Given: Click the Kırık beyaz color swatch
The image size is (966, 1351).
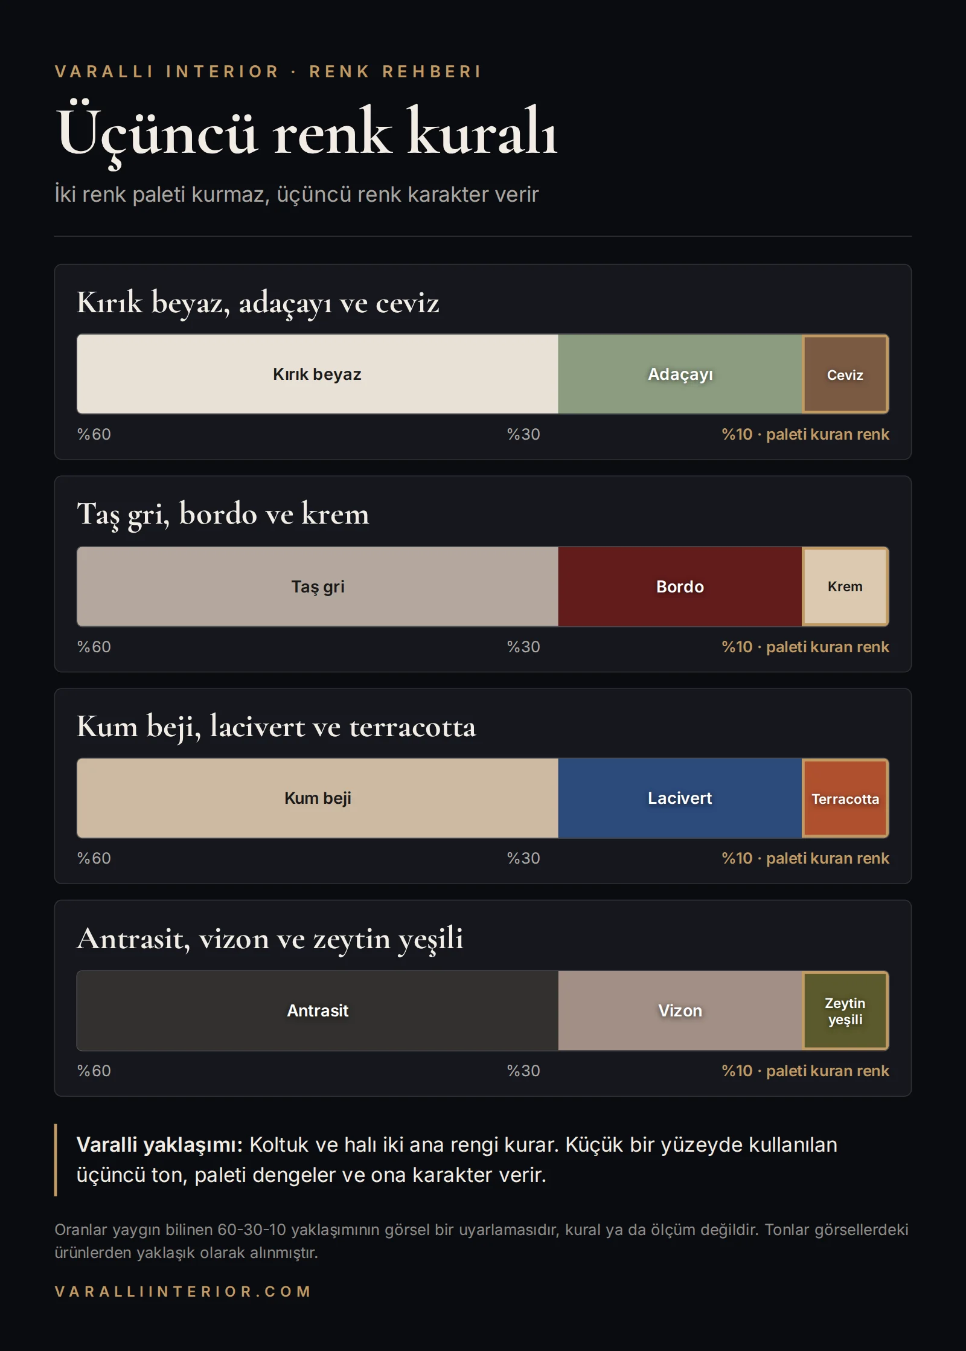Looking at the screenshot, I should (318, 374).
